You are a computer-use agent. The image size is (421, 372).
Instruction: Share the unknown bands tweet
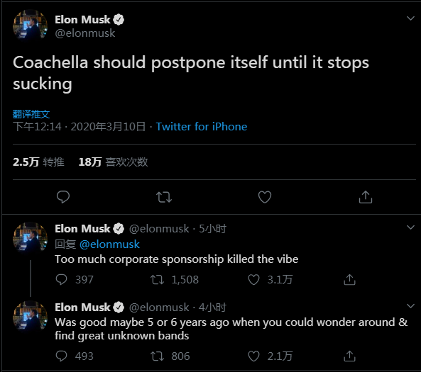tap(349, 356)
